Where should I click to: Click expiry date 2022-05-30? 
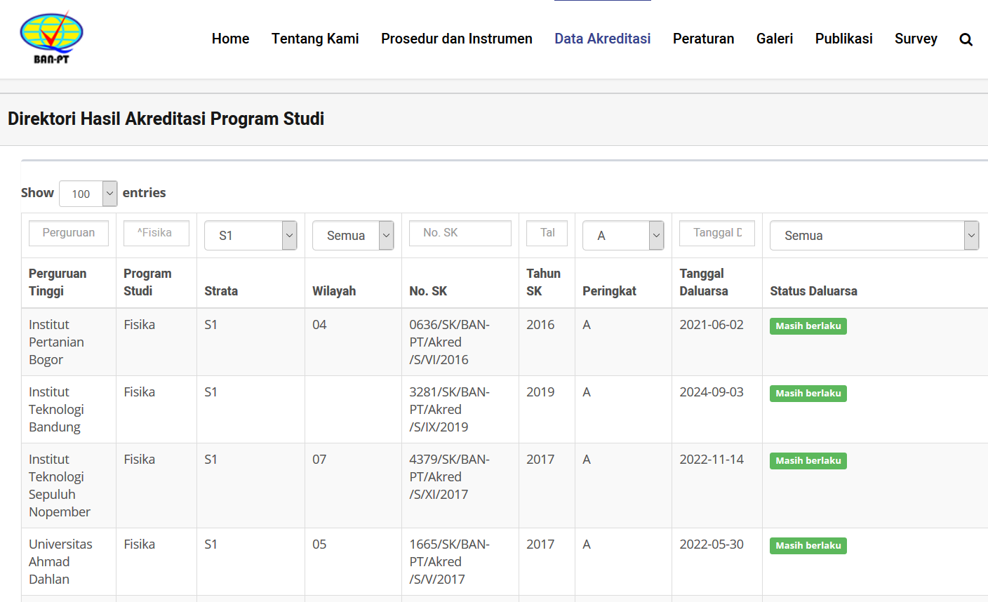(712, 544)
